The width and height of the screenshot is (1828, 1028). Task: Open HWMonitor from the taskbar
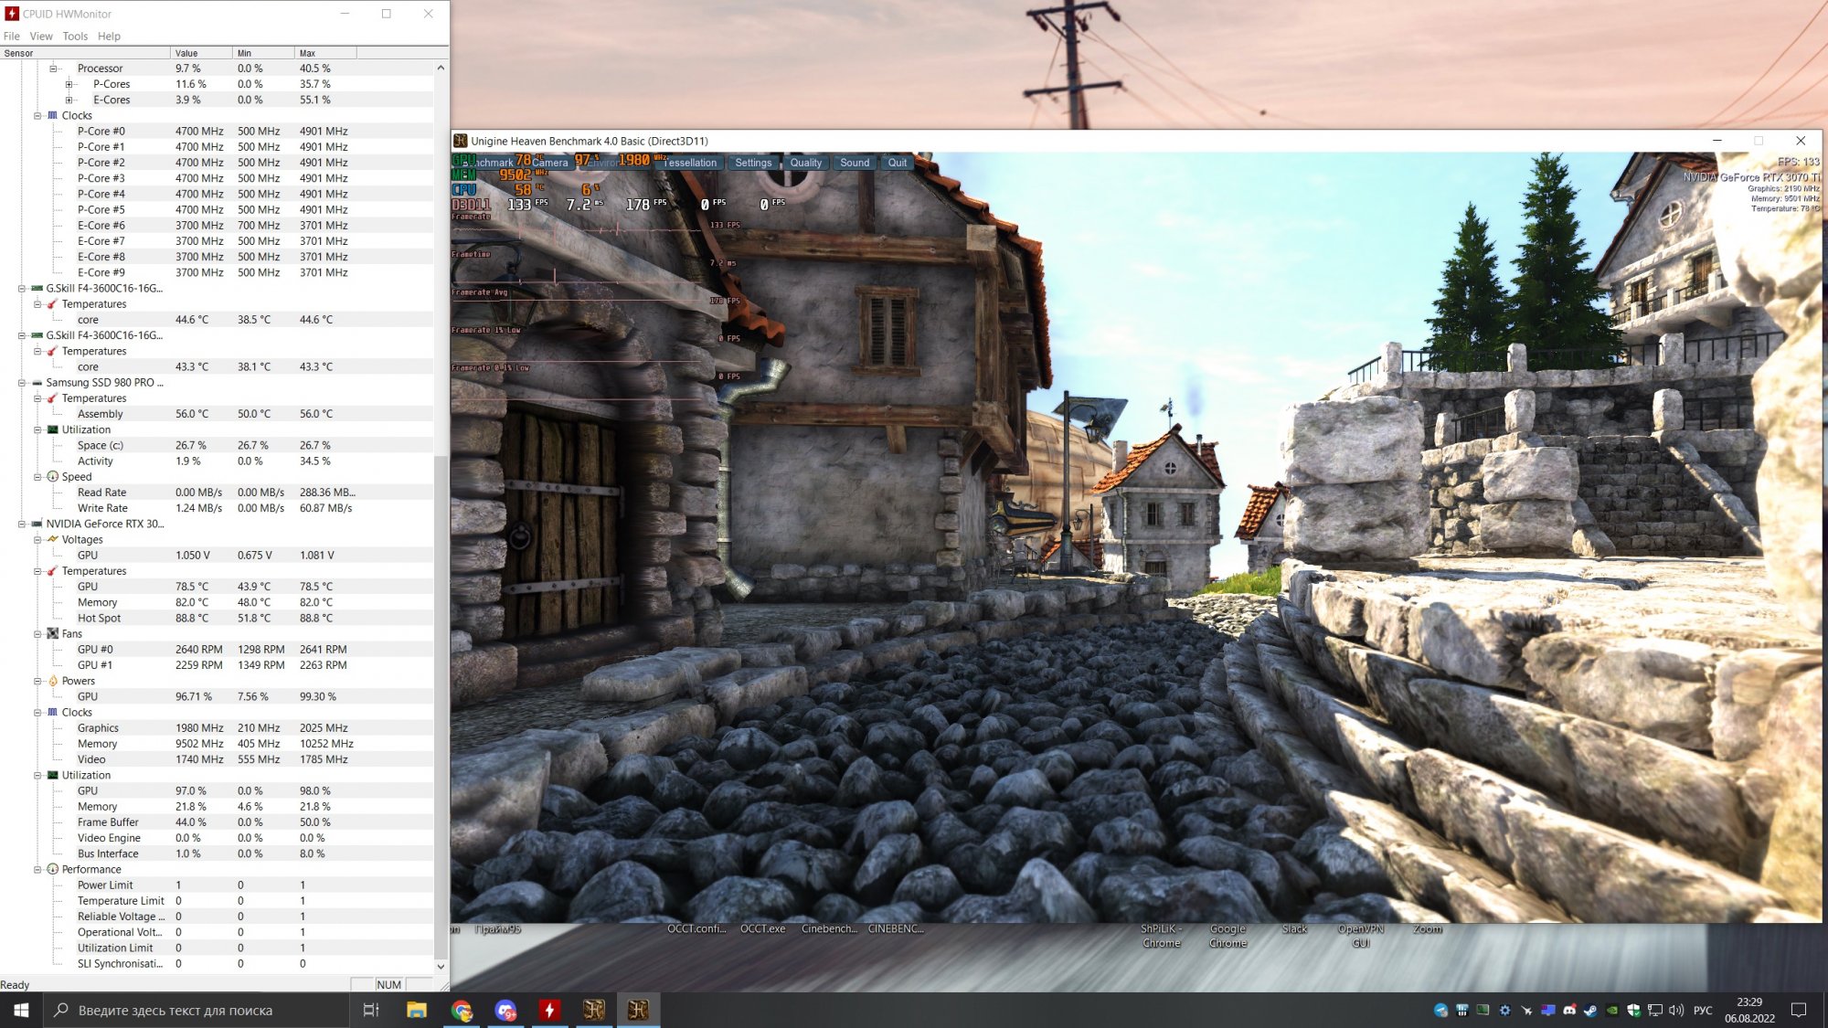pos(549,1010)
